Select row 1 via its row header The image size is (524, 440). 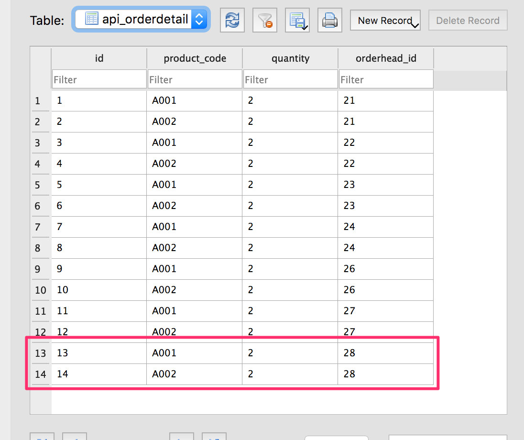[x=38, y=101]
